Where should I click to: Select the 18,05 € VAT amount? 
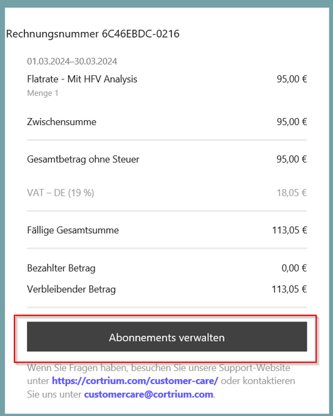tap(292, 193)
